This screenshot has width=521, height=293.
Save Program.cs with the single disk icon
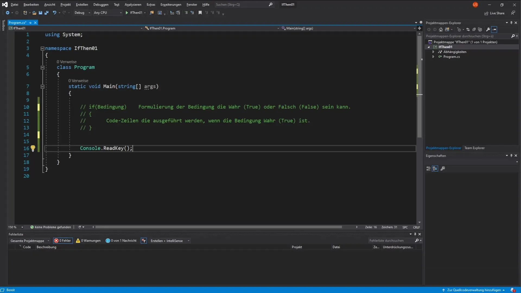40,13
